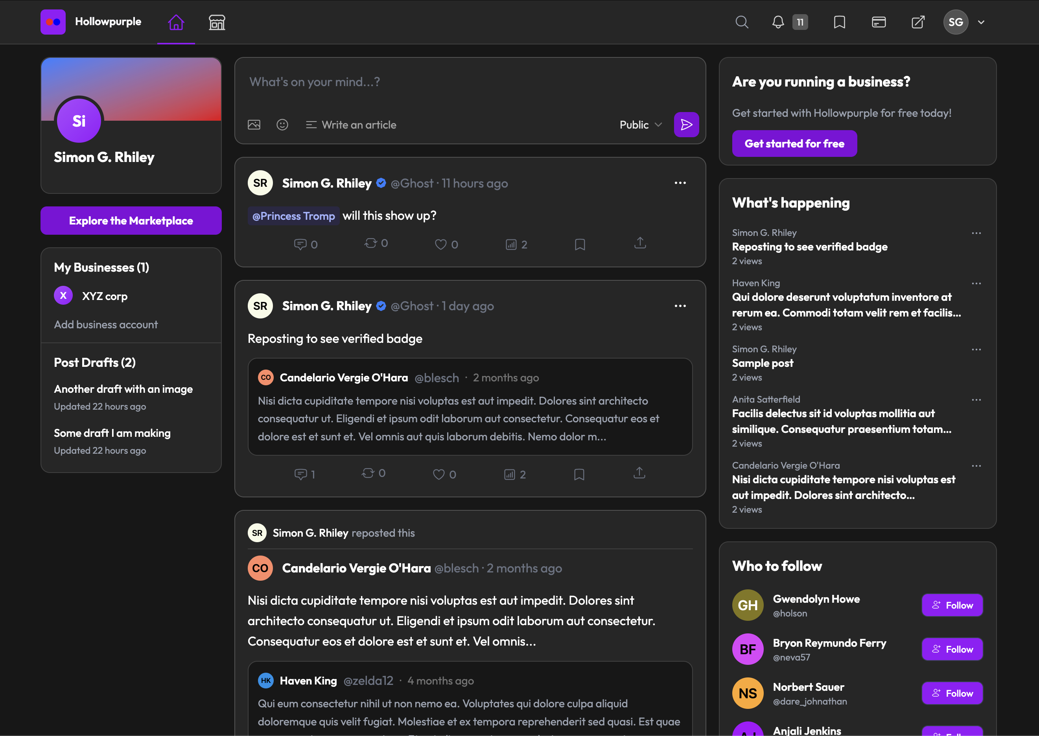Click SR avatar on 1 day ago post
The image size is (1039, 736).
pos(260,306)
